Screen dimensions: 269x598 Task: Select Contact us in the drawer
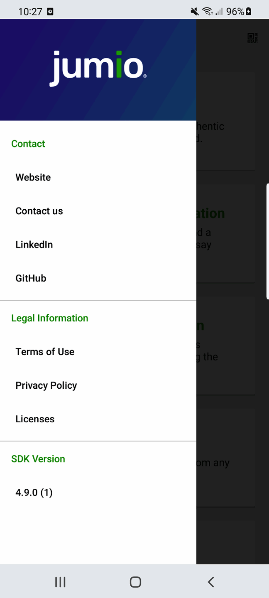pyautogui.click(x=39, y=211)
